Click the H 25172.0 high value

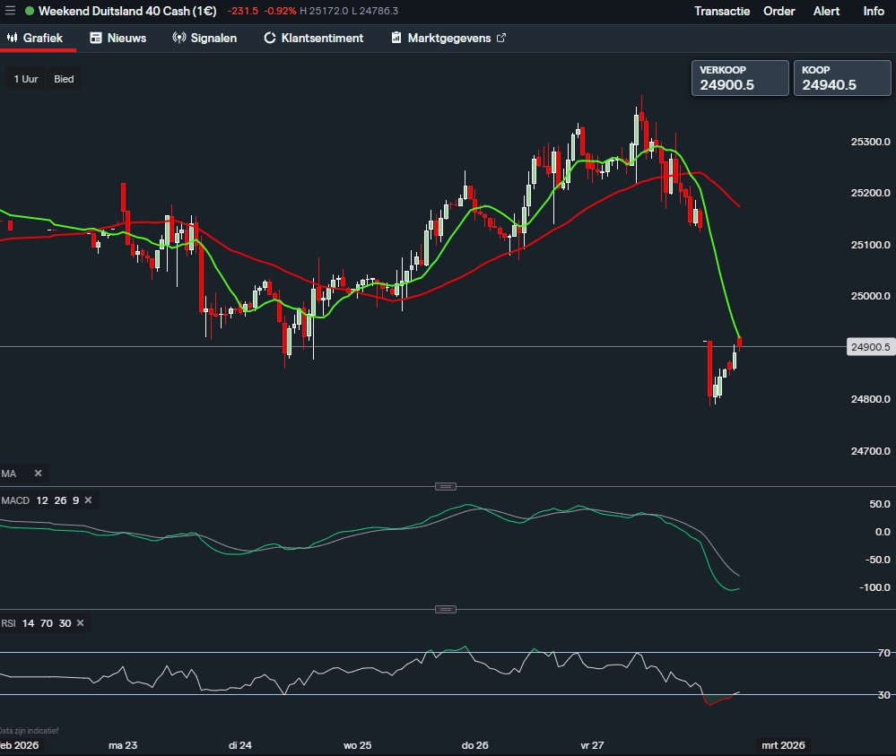click(x=324, y=11)
